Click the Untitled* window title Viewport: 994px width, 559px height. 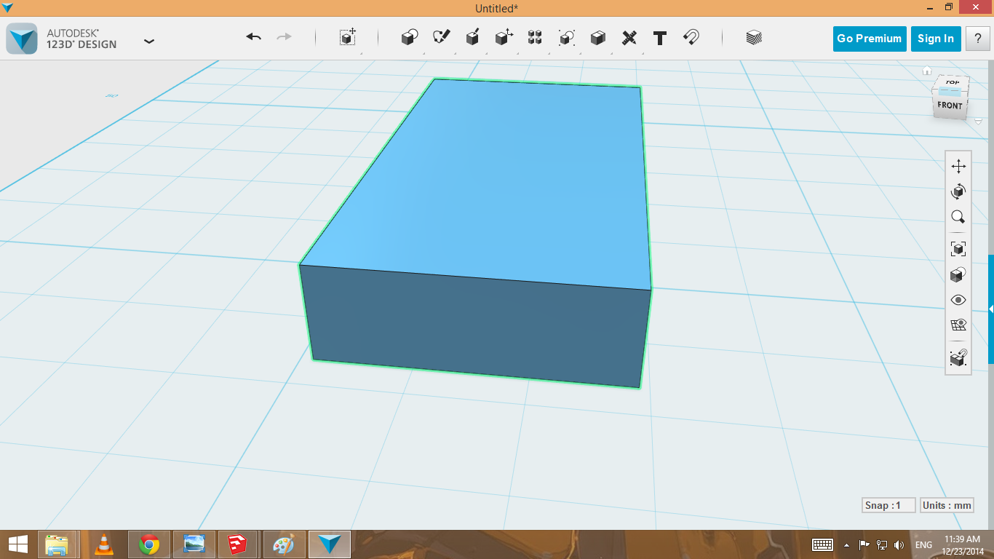coord(496,8)
